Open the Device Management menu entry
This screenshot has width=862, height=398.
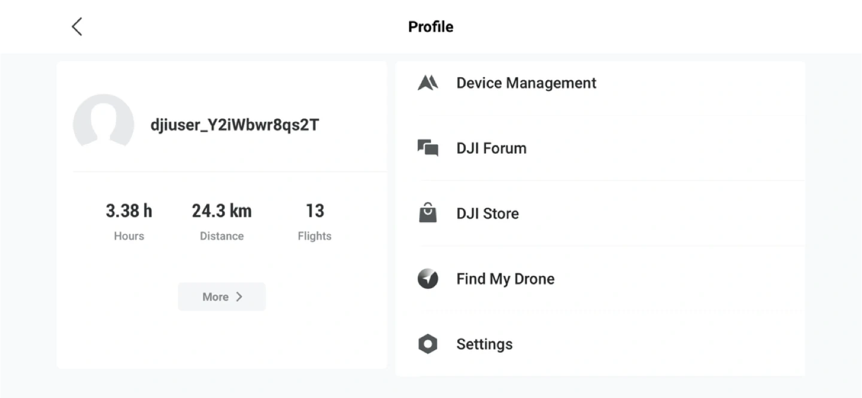click(x=526, y=83)
